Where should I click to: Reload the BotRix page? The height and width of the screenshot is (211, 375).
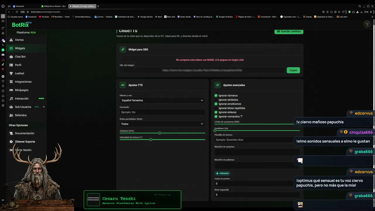(17, 12)
